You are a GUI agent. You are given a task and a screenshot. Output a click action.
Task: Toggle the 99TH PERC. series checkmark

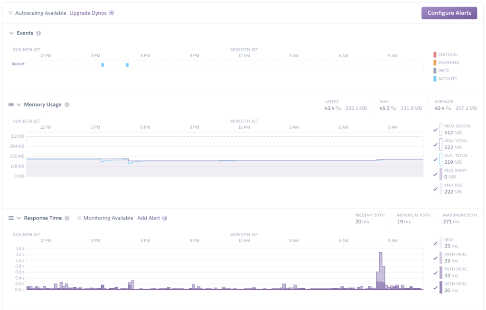tap(436, 258)
